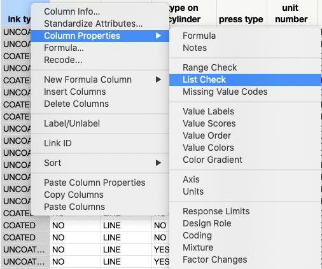Select the unit number column header

pyautogui.click(x=291, y=13)
